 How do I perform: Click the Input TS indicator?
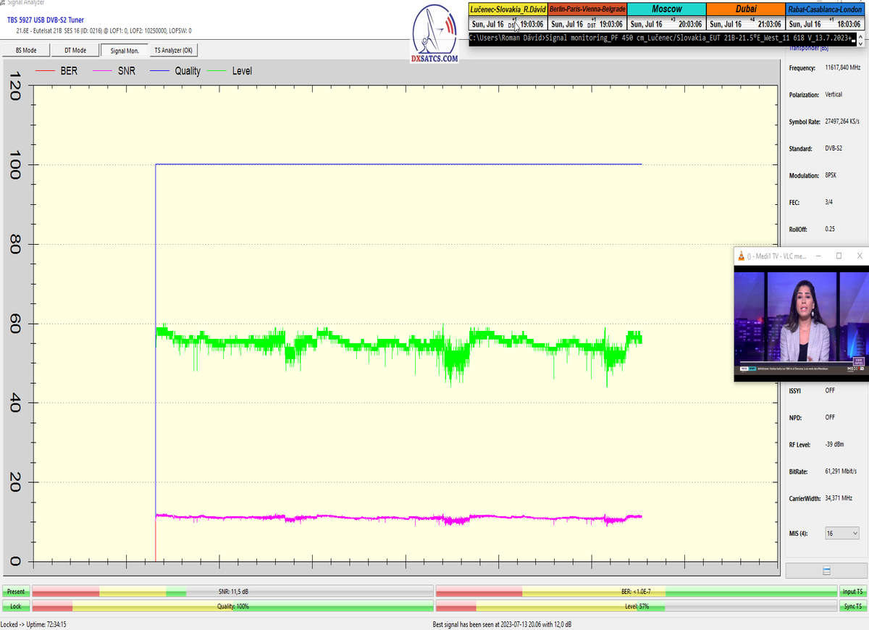pos(852,592)
